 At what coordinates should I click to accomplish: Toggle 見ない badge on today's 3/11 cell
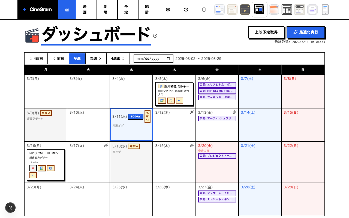147,117
